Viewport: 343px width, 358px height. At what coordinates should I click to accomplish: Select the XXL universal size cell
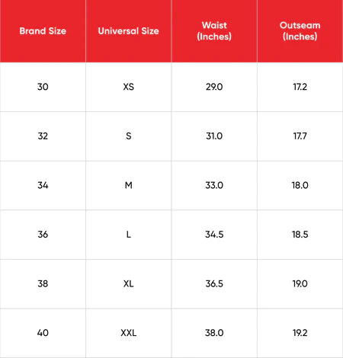coord(129,333)
